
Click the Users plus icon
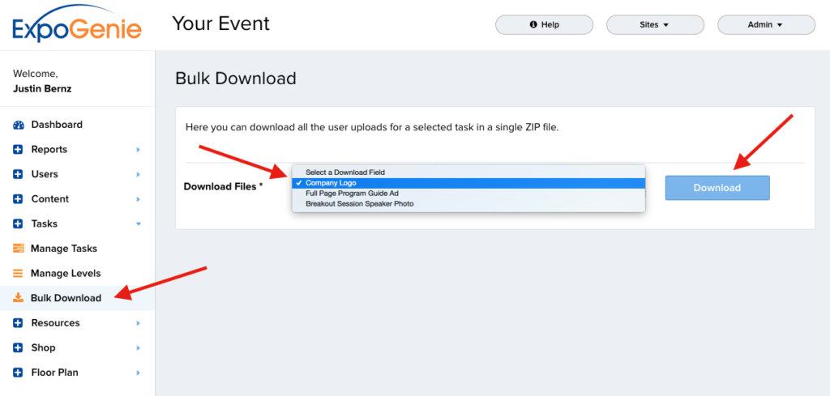tap(19, 174)
